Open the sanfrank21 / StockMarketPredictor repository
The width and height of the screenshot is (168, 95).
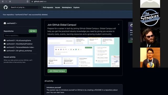coord(19,44)
